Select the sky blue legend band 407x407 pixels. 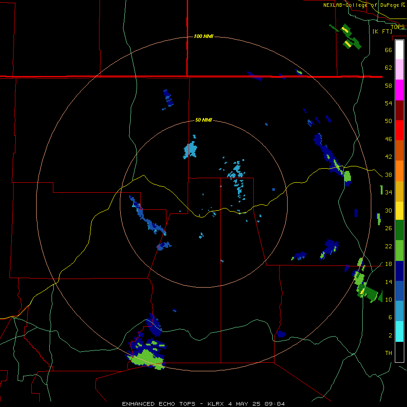tap(399, 311)
